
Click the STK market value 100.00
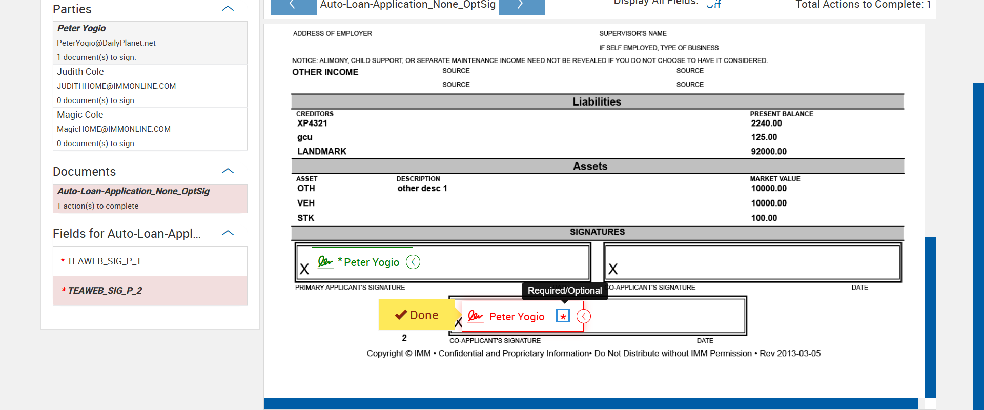click(x=764, y=218)
